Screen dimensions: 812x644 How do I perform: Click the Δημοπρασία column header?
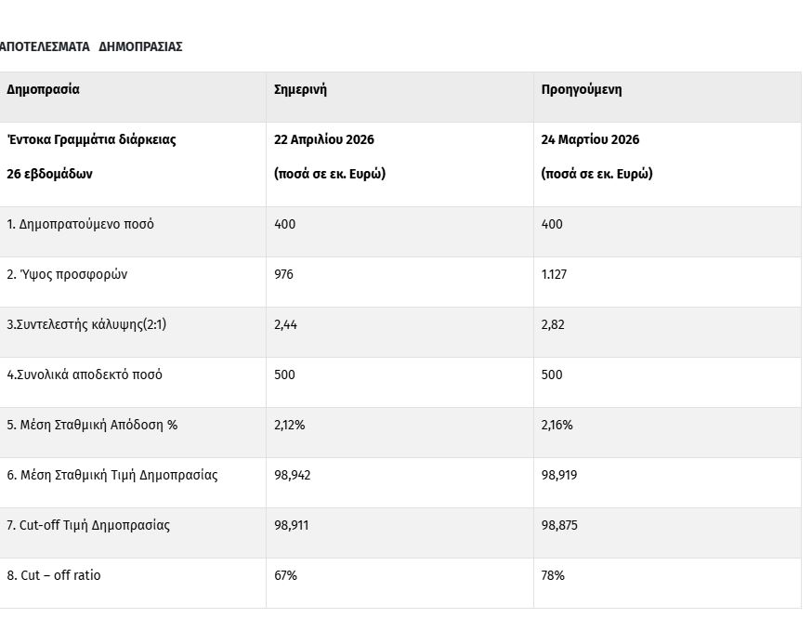point(43,90)
